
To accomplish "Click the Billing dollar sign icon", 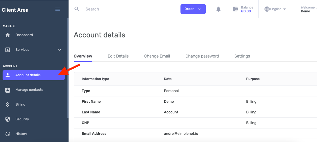I will tap(8, 105).
